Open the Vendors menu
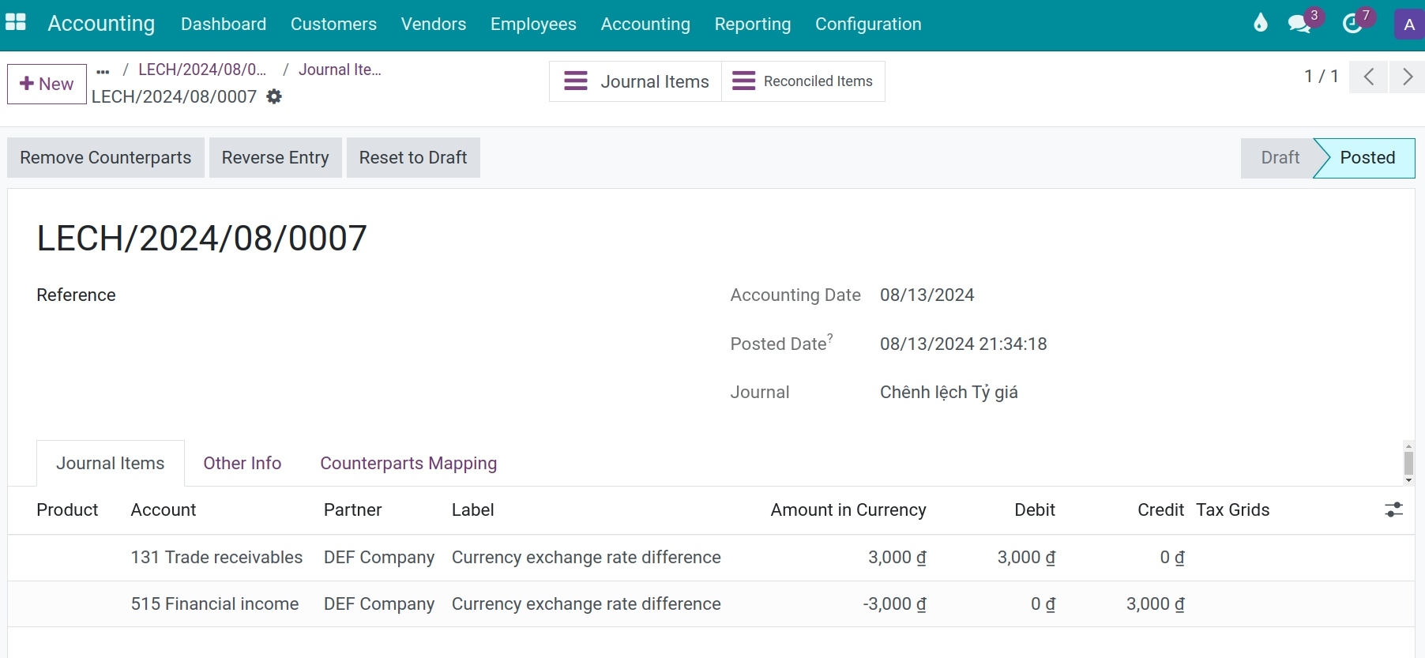Viewport: 1425px width, 658px height. pyautogui.click(x=434, y=24)
